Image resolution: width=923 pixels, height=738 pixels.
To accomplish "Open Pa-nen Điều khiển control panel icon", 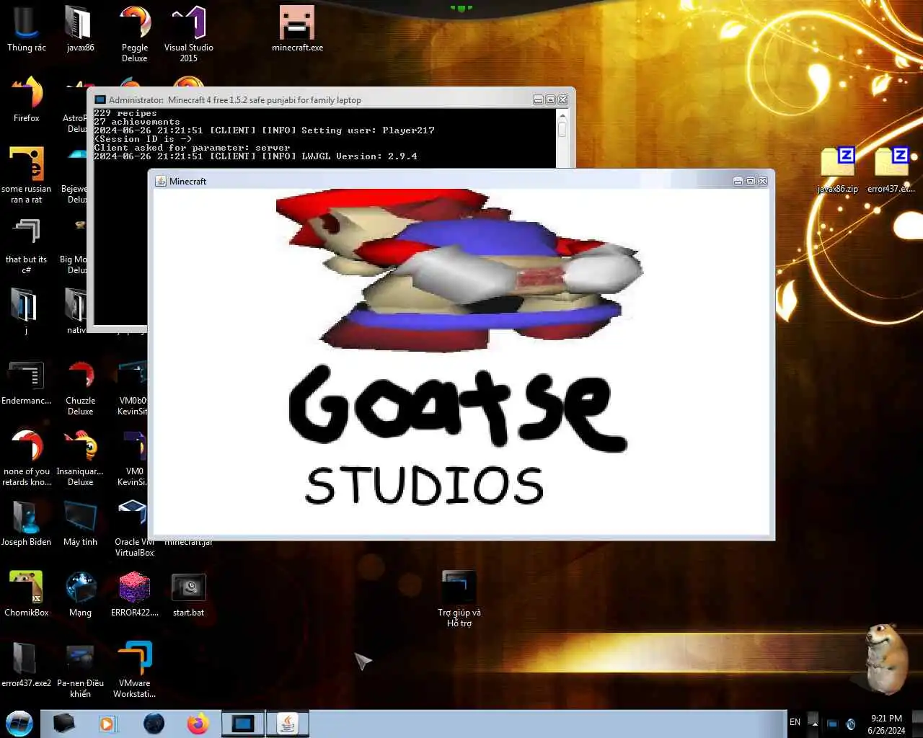I will [x=80, y=670].
